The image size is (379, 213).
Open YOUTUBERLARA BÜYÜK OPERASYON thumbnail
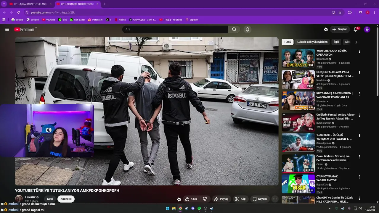298,58
